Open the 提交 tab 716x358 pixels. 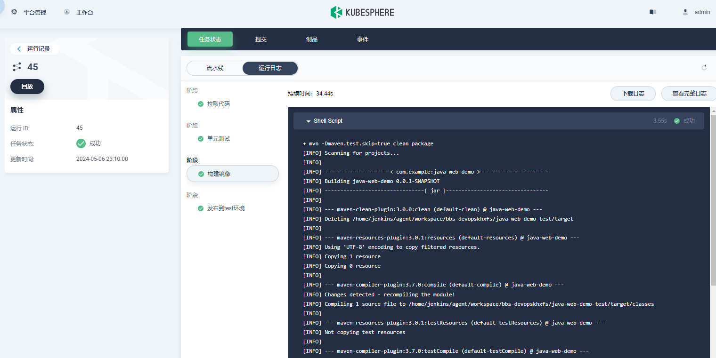pos(261,39)
